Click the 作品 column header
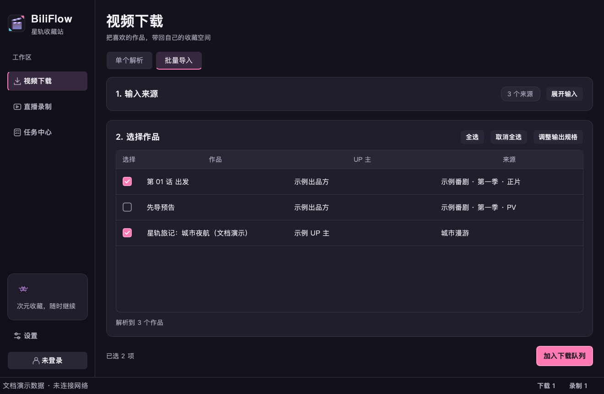604x394 pixels. click(x=216, y=159)
